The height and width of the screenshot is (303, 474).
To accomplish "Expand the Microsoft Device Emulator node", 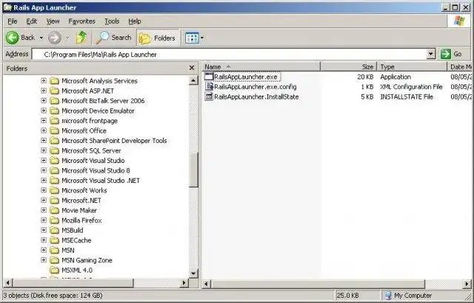I will 44,110.
